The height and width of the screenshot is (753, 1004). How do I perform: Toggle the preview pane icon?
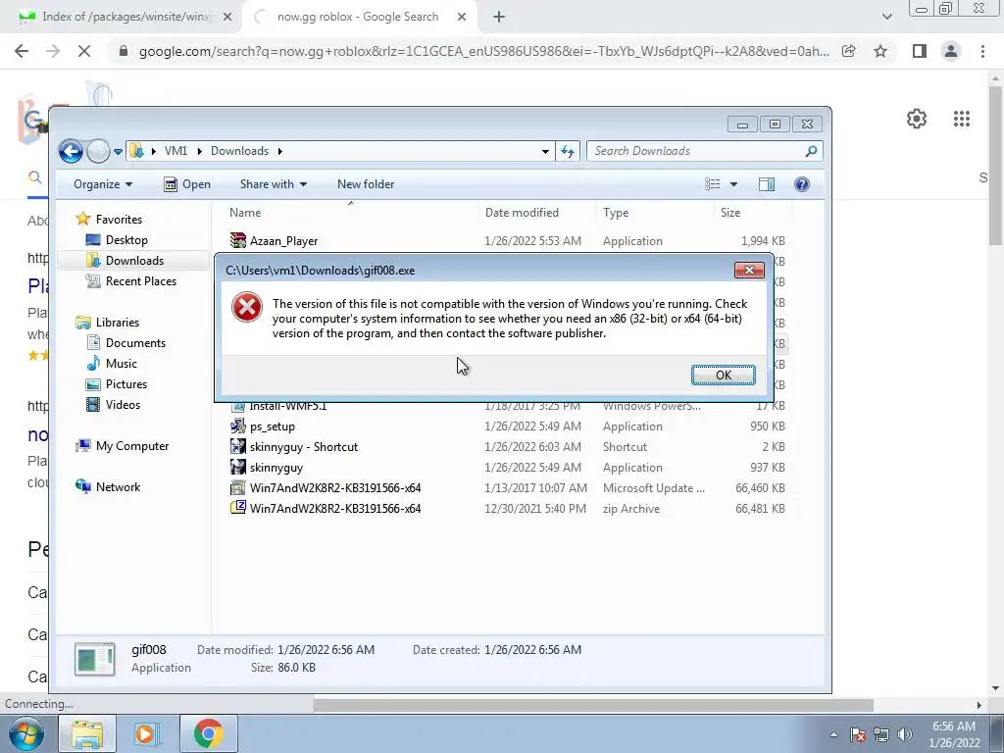[x=767, y=184]
